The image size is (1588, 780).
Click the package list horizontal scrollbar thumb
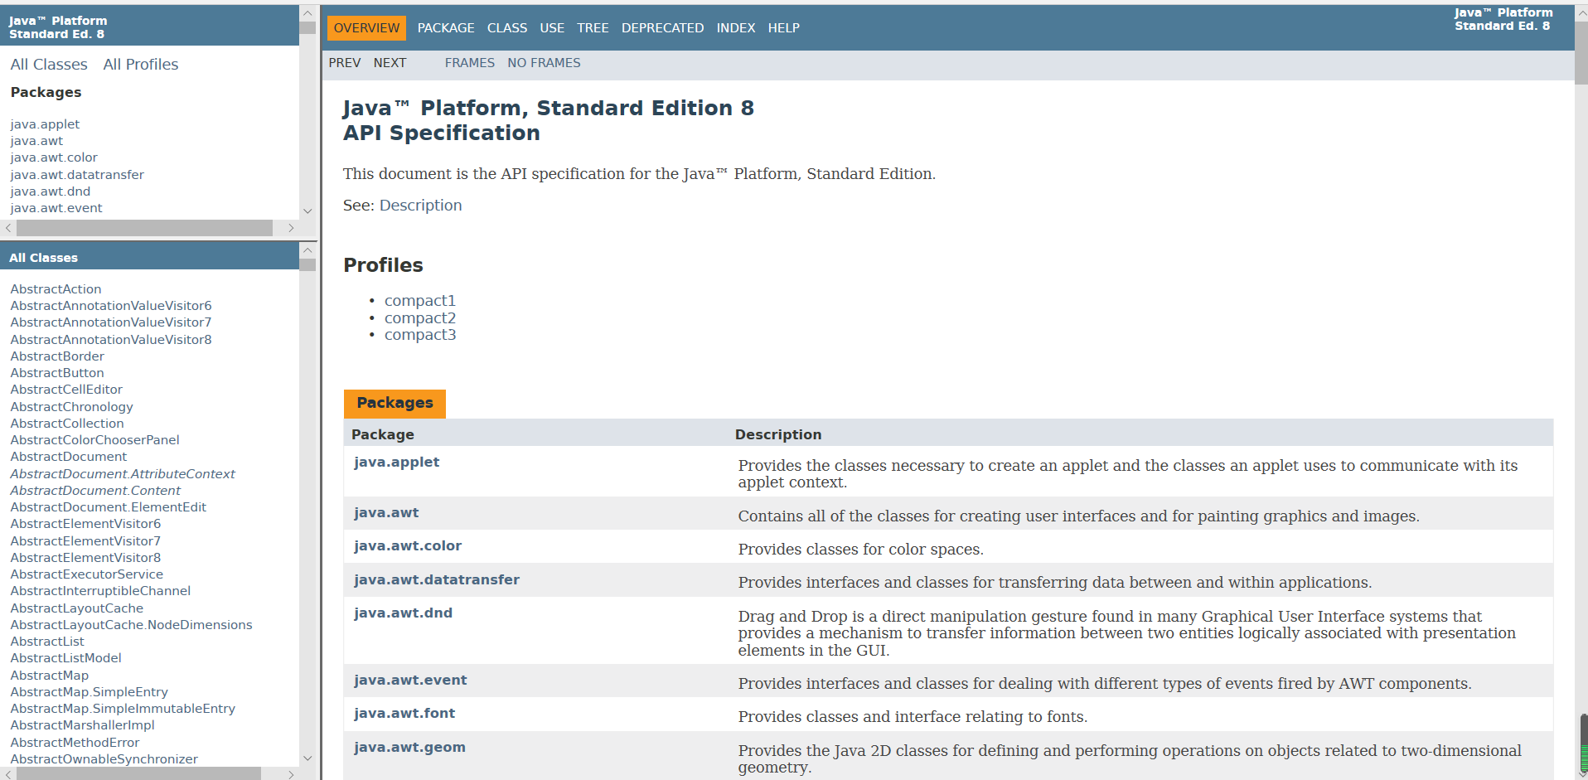tap(144, 228)
